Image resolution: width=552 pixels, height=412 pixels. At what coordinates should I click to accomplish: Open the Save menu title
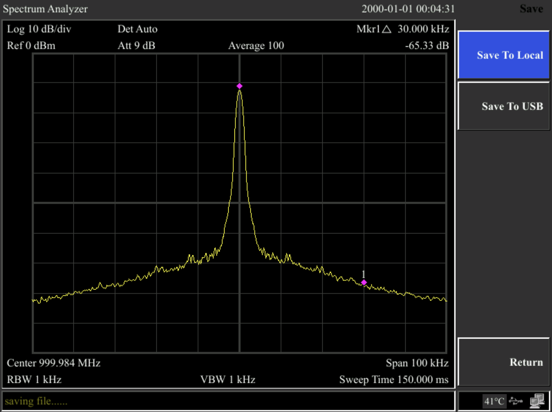pos(532,8)
